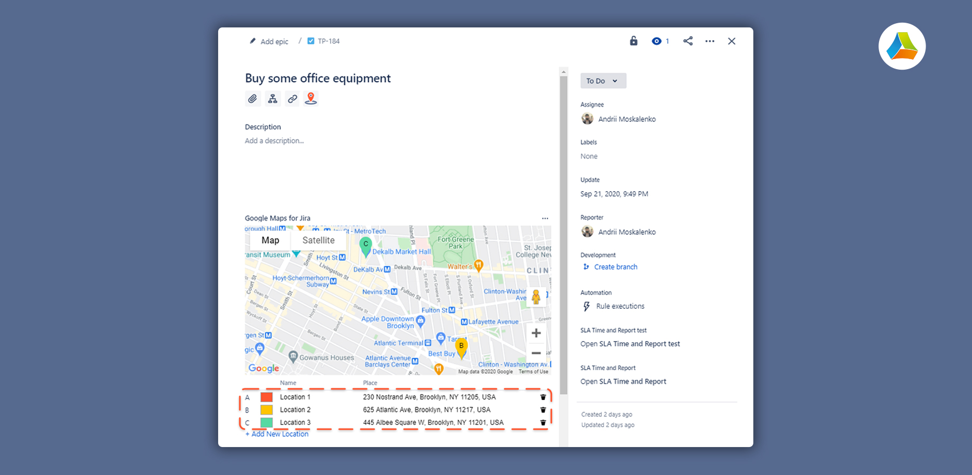Click the Gowanus Houses map pin
This screenshot has height=475, width=972.
coord(293,357)
